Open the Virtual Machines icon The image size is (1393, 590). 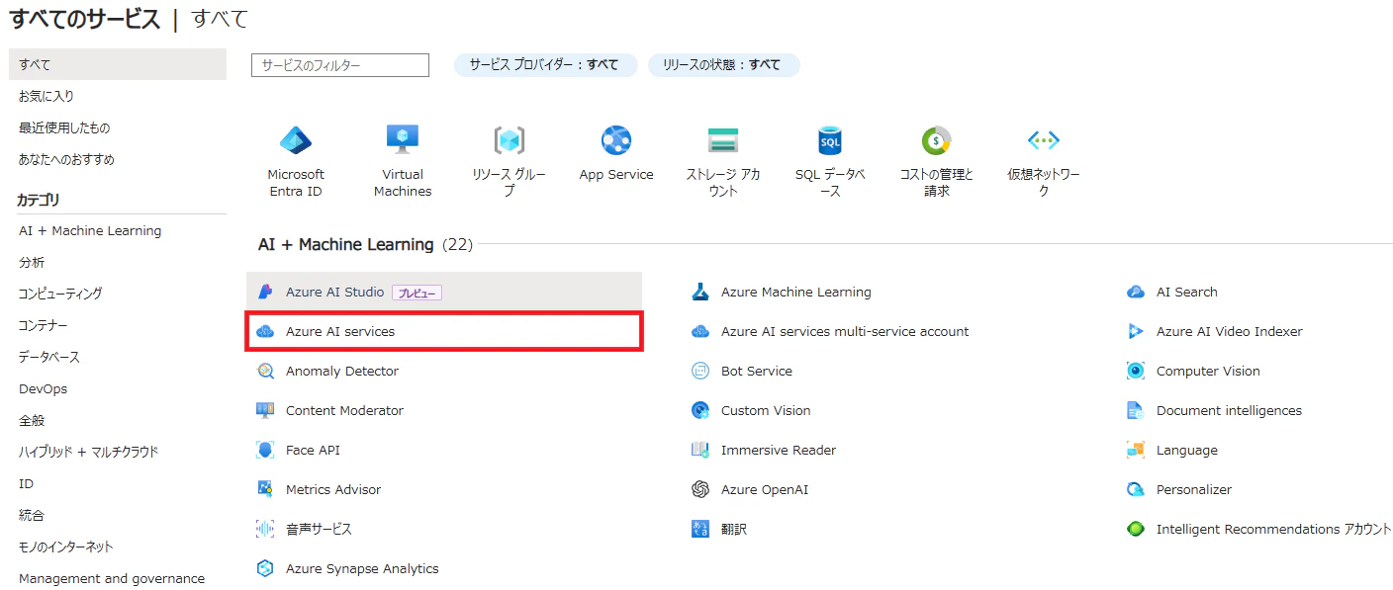(x=403, y=140)
